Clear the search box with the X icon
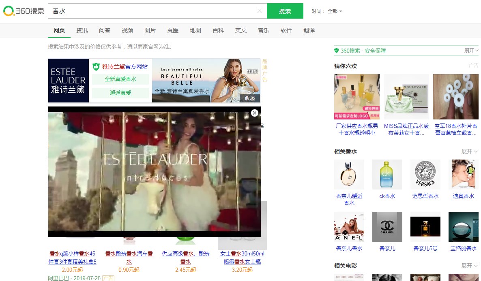Viewport: 481px width, 281px height. coord(260,11)
